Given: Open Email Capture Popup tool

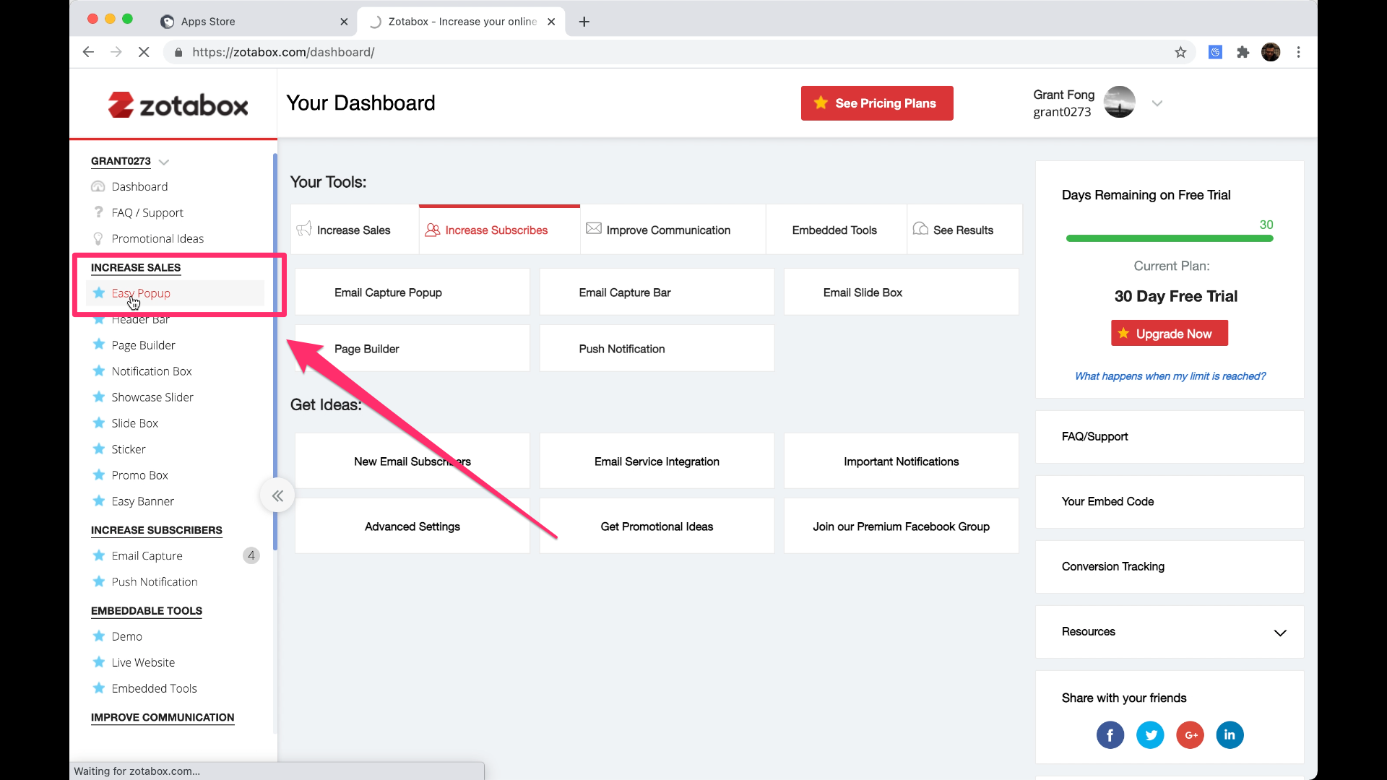Looking at the screenshot, I should point(412,292).
